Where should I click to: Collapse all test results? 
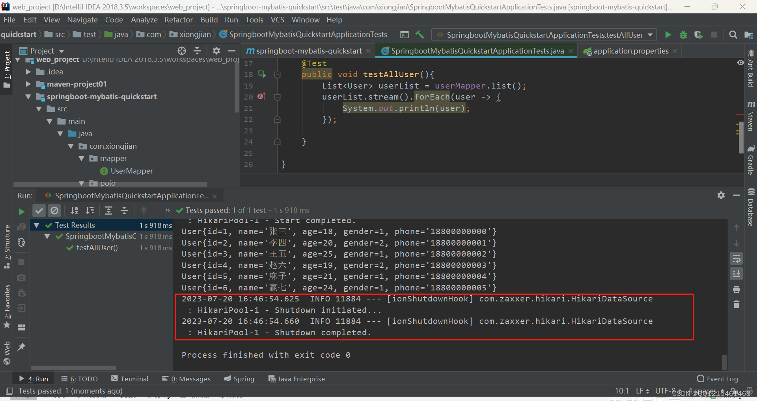click(124, 211)
